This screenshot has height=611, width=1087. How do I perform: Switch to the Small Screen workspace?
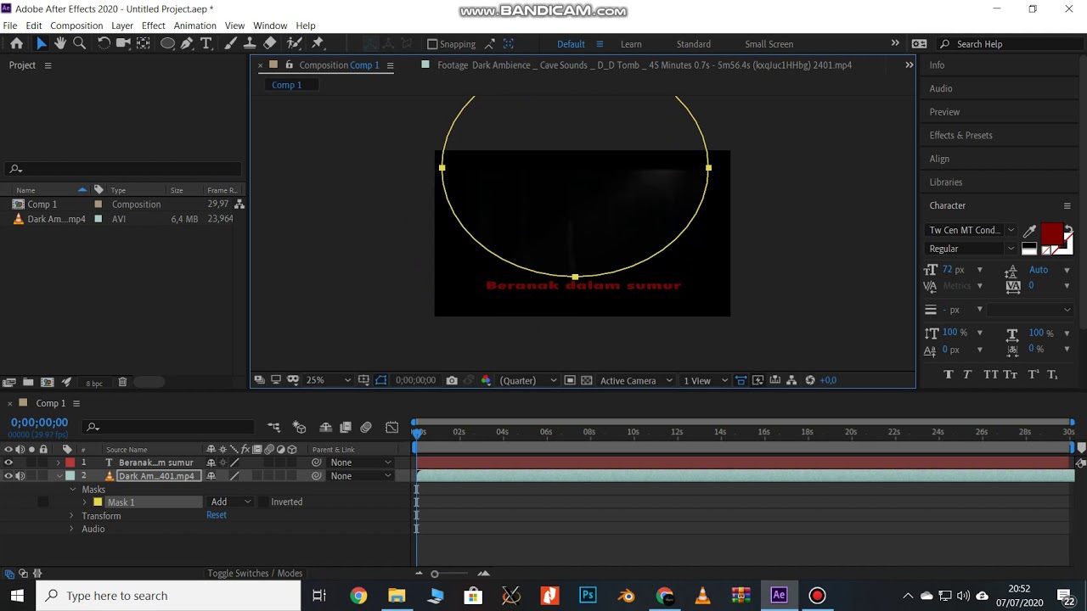[x=769, y=44]
